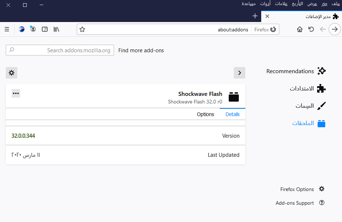Open the التأريخ menu
This screenshot has height=222, width=342.
point(298,4)
